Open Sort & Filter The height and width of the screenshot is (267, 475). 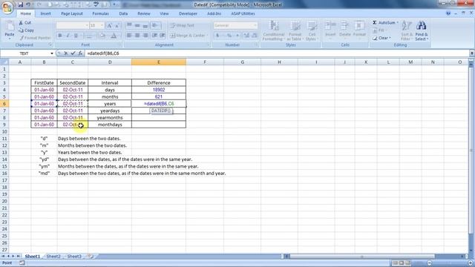point(406,30)
